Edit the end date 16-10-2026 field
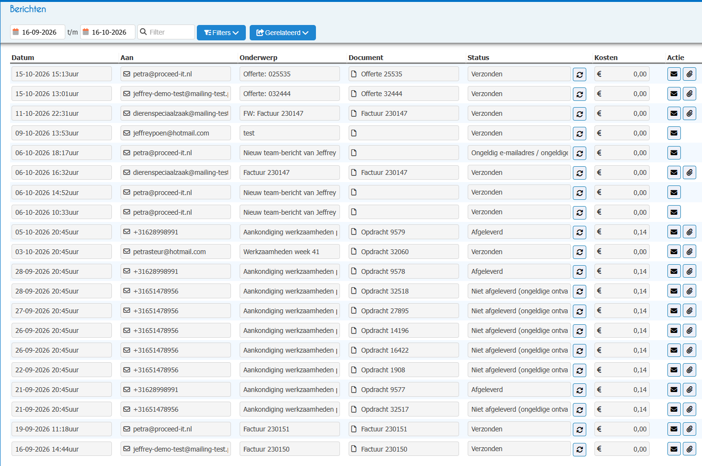 click(108, 32)
